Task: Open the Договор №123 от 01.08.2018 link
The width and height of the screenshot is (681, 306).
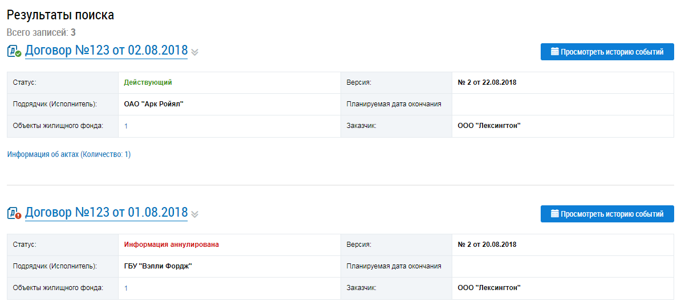Action: pos(106,212)
